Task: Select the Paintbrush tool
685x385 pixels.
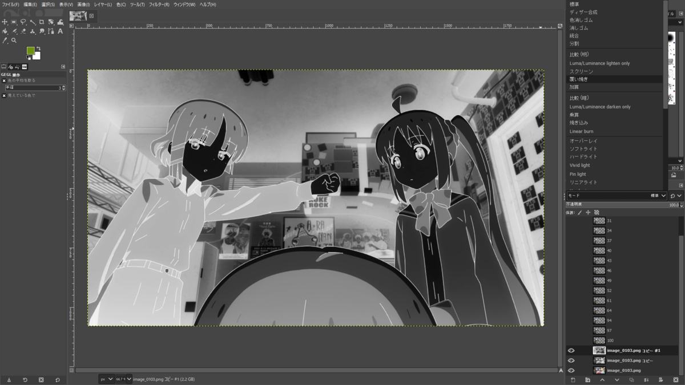Action: pyautogui.click(x=14, y=31)
